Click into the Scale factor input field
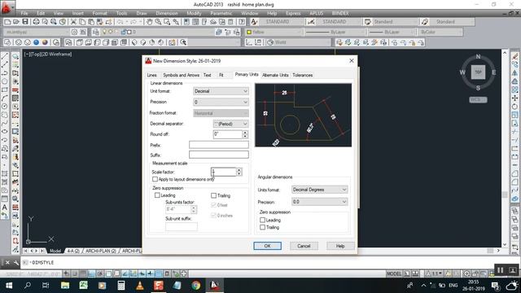This screenshot has width=521, height=293. click(x=224, y=172)
